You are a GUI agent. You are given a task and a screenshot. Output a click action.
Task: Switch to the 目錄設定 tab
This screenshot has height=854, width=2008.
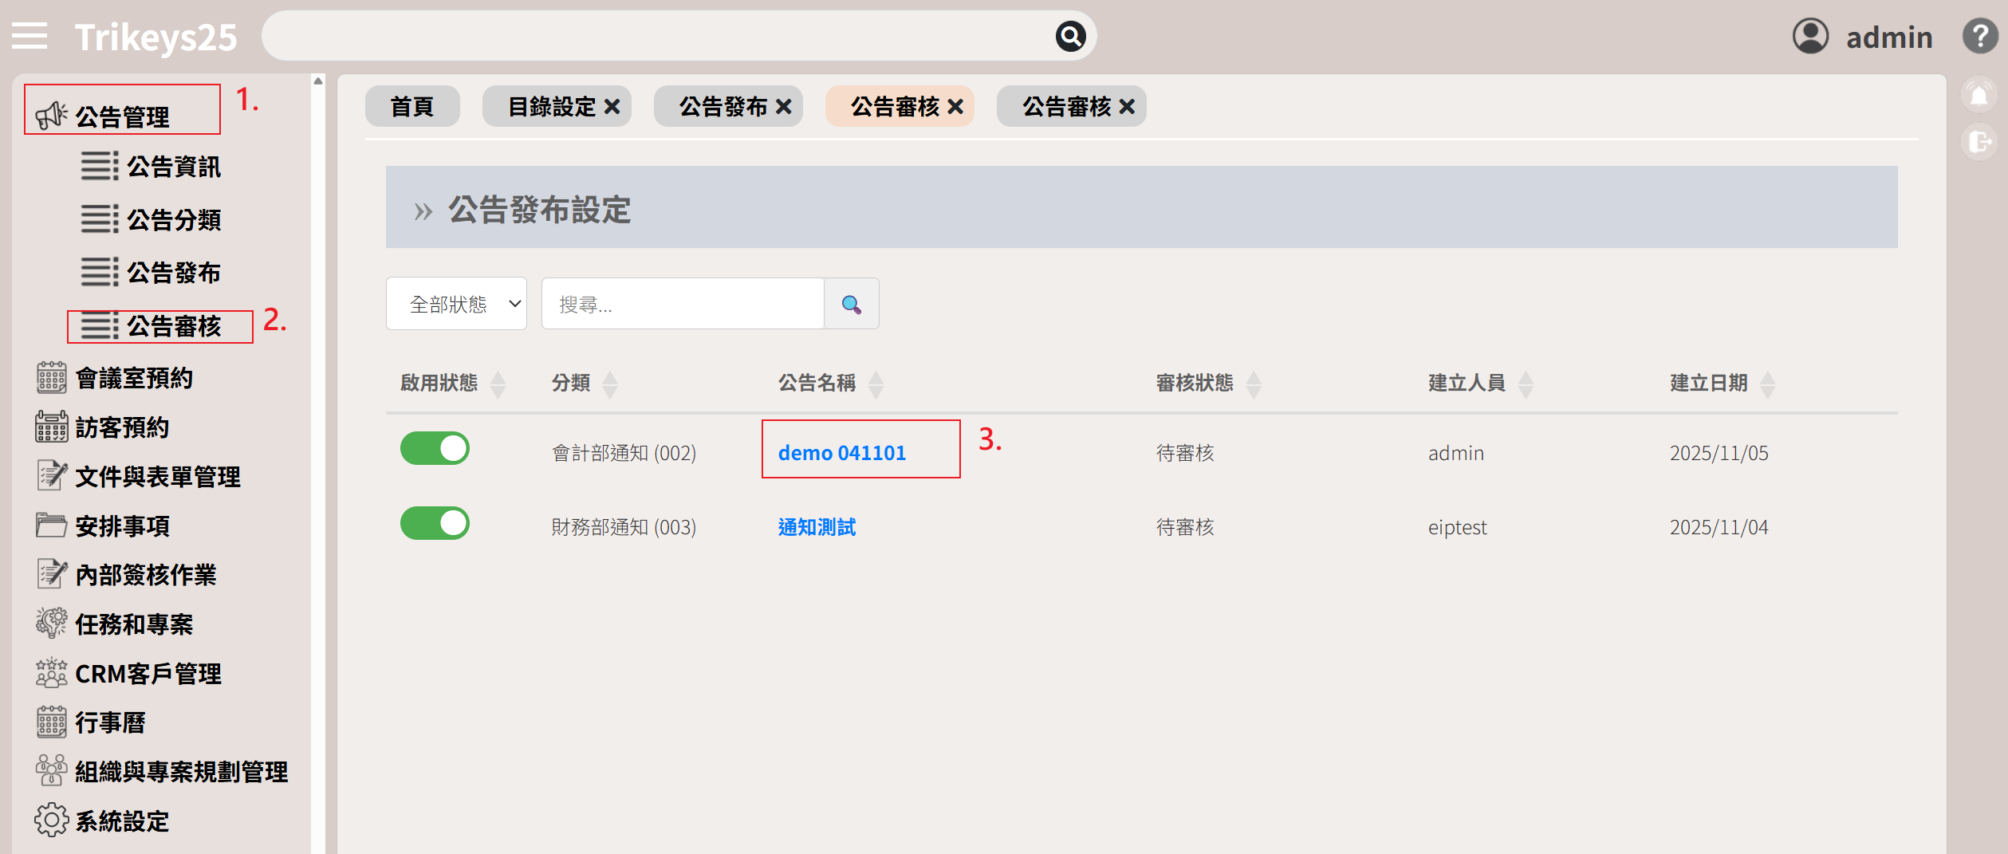click(x=552, y=107)
